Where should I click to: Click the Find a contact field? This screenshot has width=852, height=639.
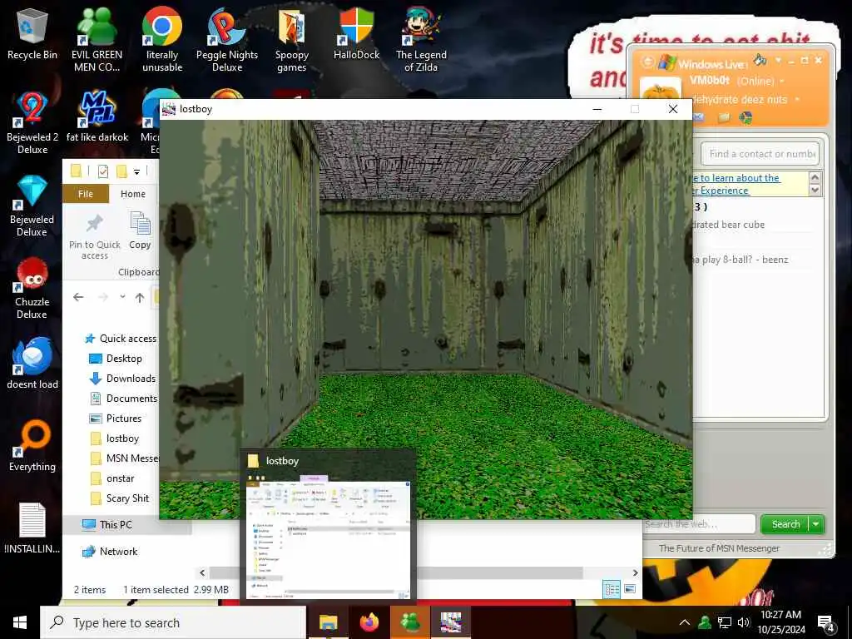pyautogui.click(x=760, y=154)
